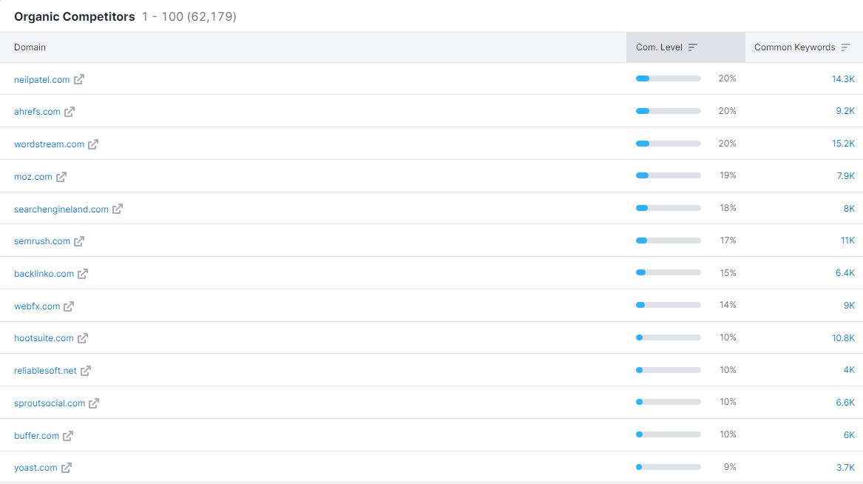The height and width of the screenshot is (484, 863).
Task: Click the Domain column header
Action: (30, 47)
